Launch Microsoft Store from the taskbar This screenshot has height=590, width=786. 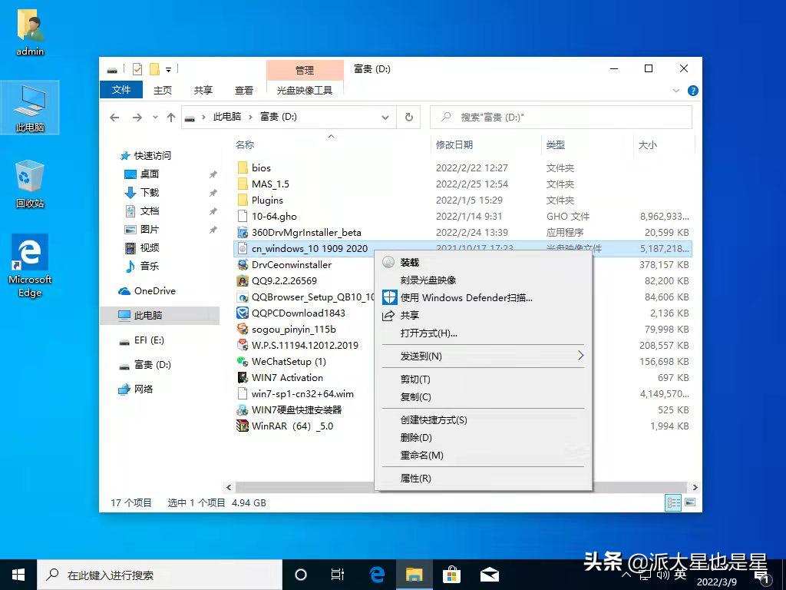[451, 574]
